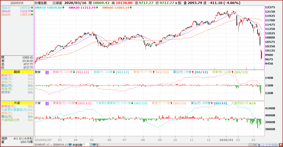Click the date 2020/03/16 at the sidebar top
This screenshot has width=283, height=147.
[x=16, y=3]
